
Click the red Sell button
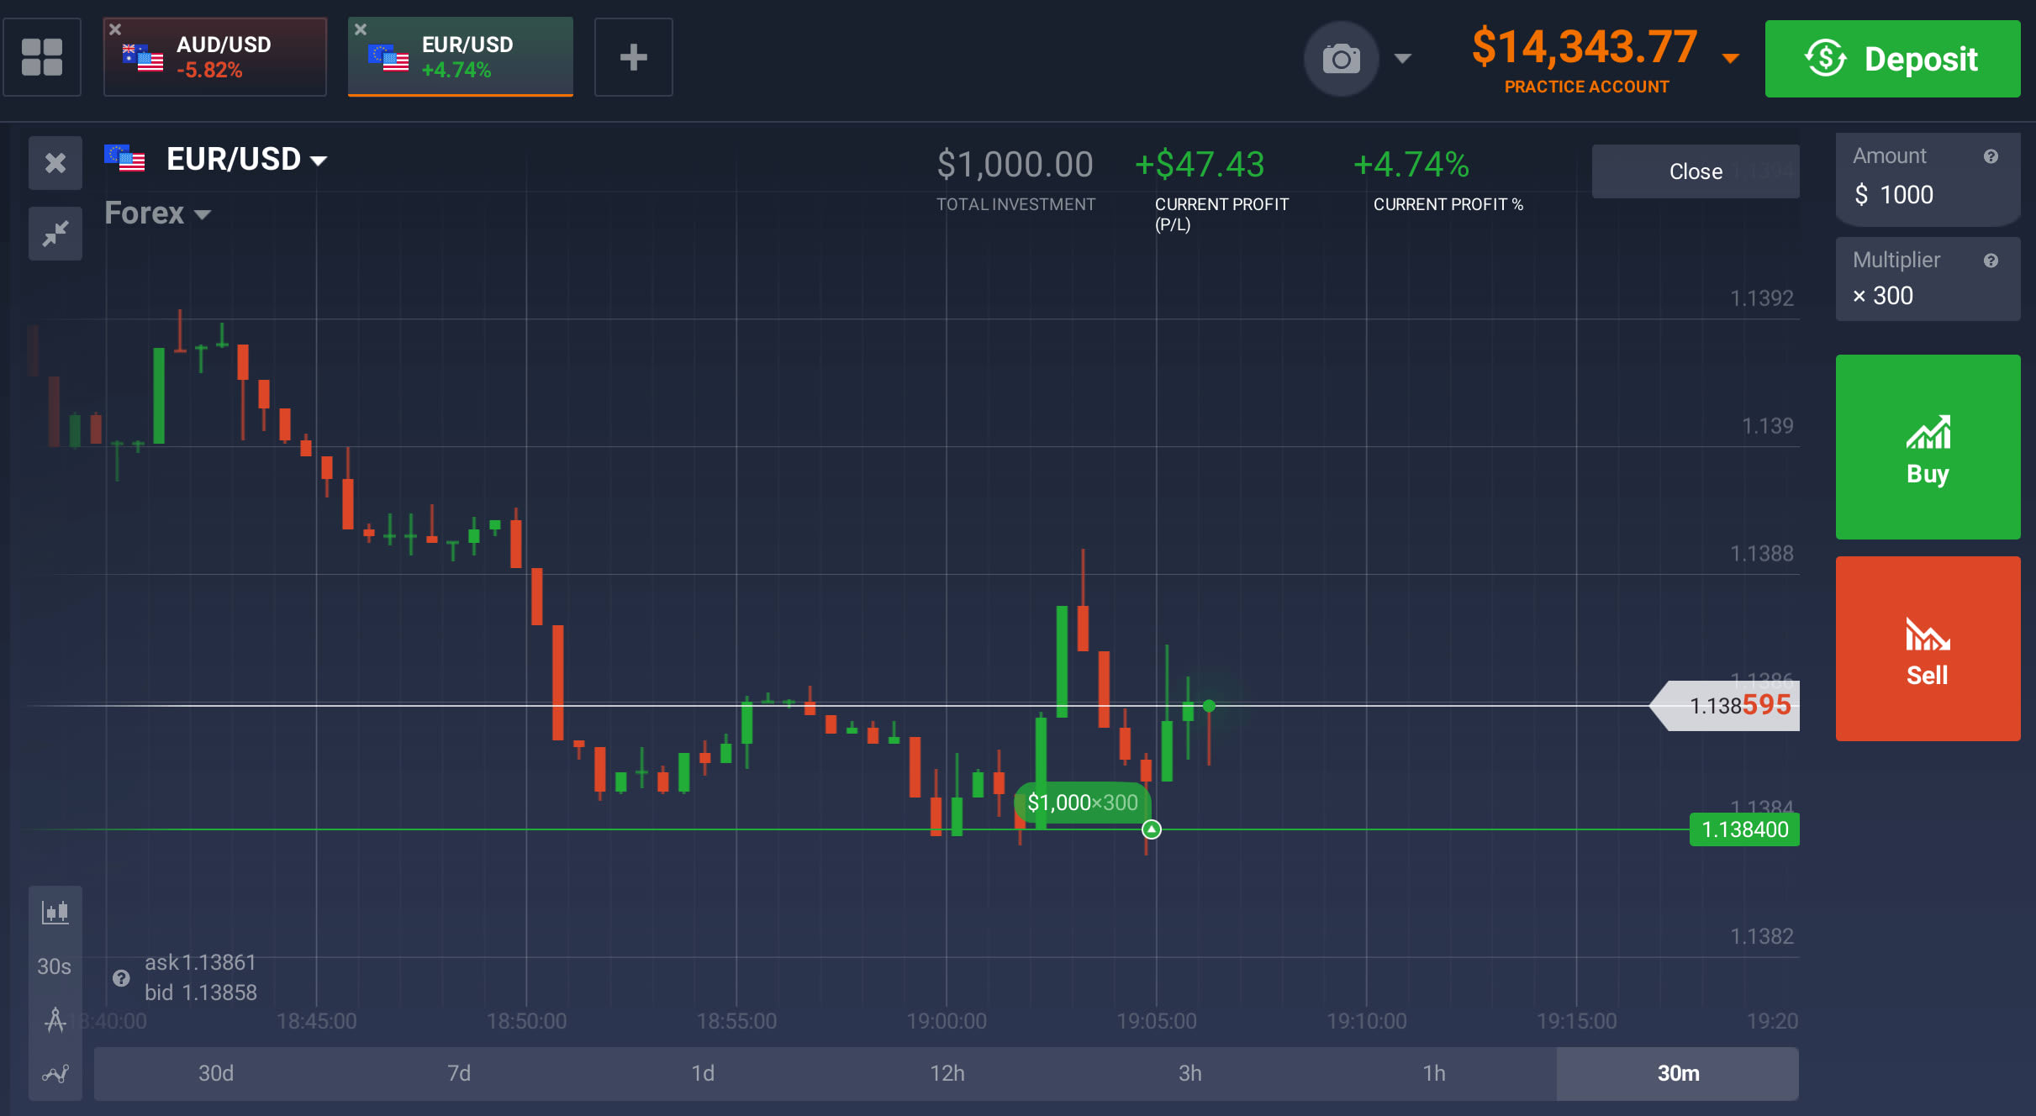pyautogui.click(x=1927, y=649)
